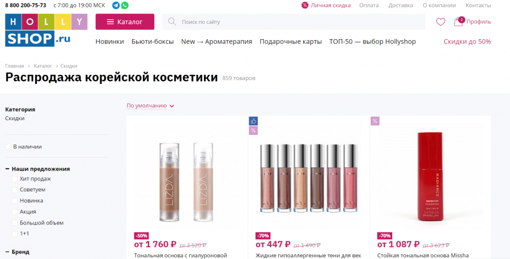Viewport: 510px width, 259px height.
Task: Open the "По умолчанию" sorting dropdown
Action: coord(150,106)
